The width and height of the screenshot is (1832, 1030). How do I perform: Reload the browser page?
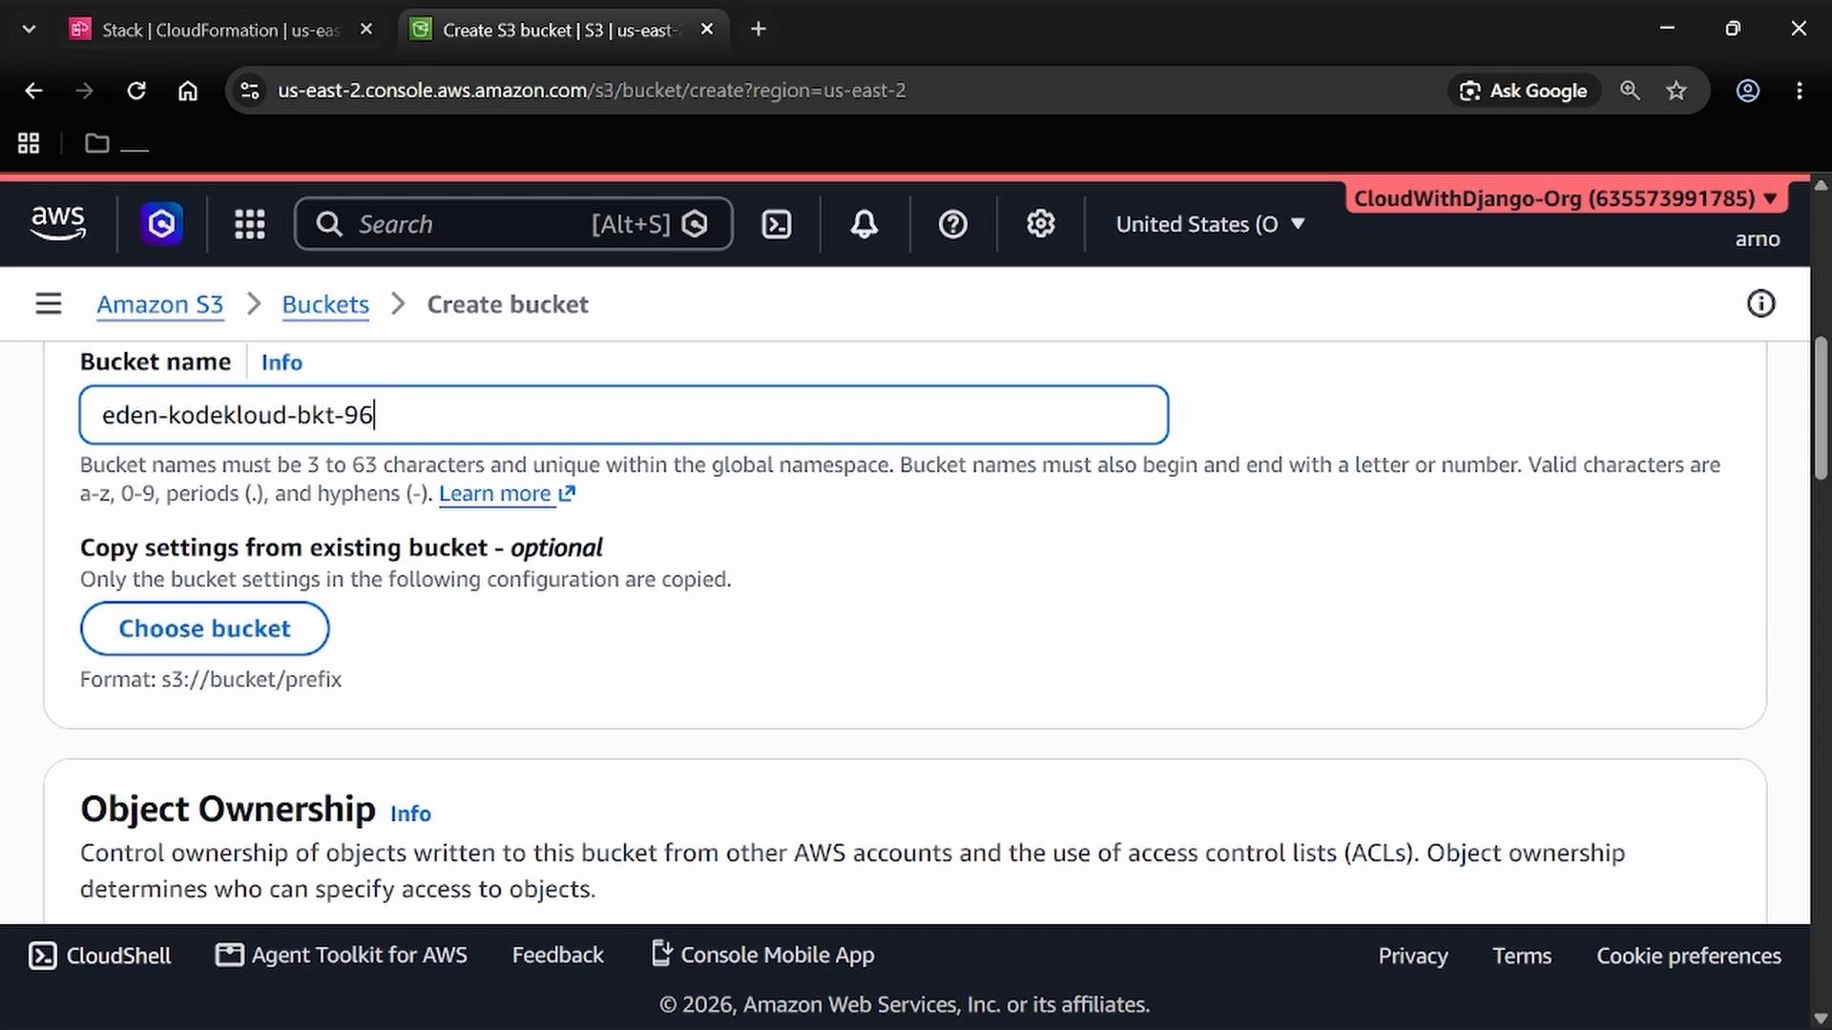[136, 91]
